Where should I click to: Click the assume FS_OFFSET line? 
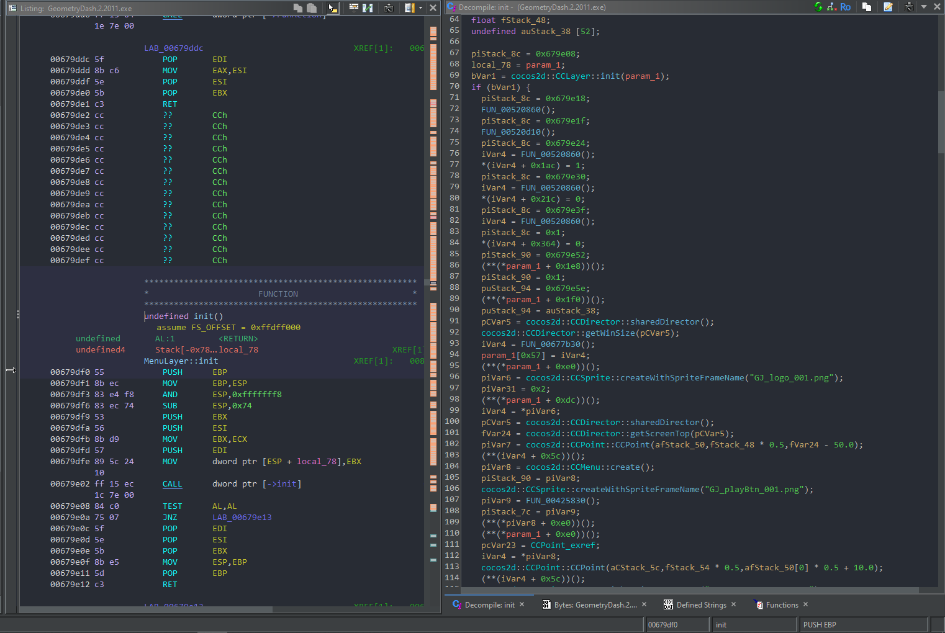pos(228,328)
